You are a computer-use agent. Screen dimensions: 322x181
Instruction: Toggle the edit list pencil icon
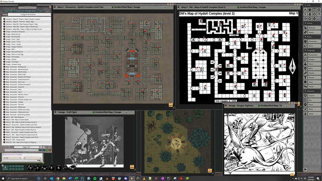50,150
